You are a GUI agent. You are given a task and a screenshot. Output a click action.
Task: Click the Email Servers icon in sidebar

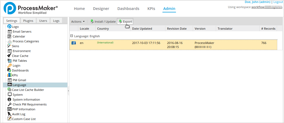coord(9,32)
